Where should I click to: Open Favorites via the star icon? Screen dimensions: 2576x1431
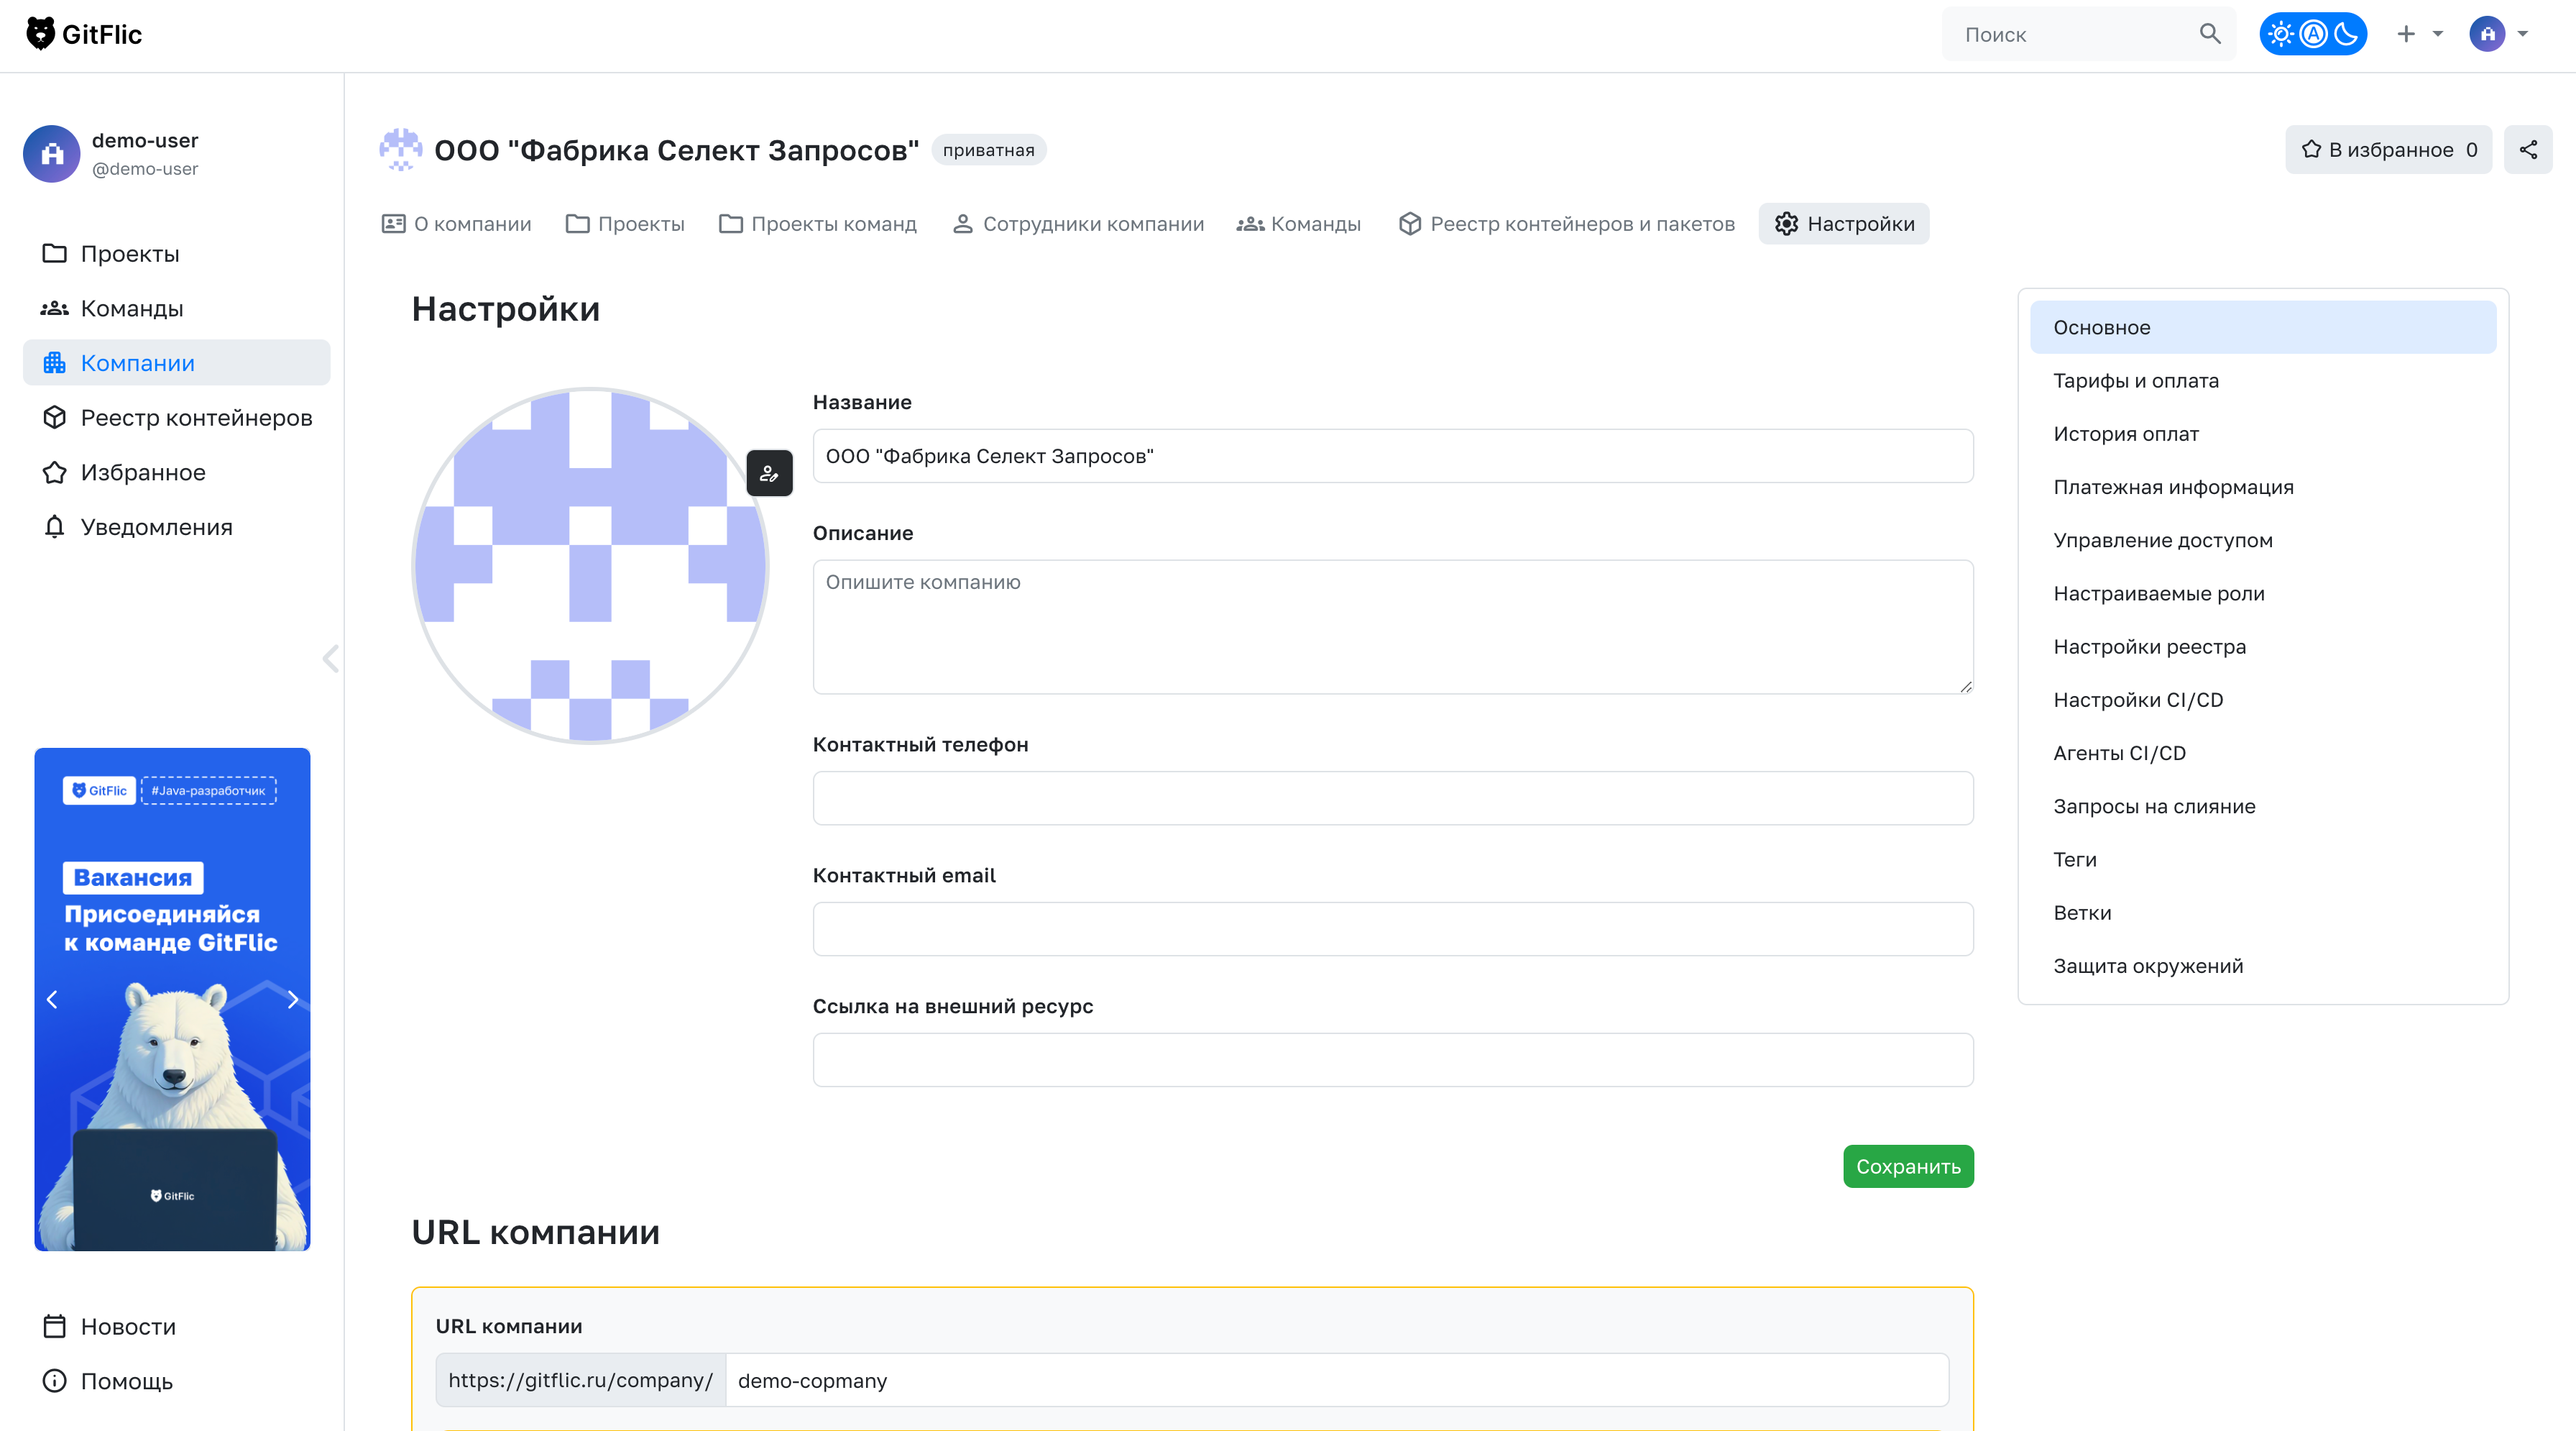(54, 472)
